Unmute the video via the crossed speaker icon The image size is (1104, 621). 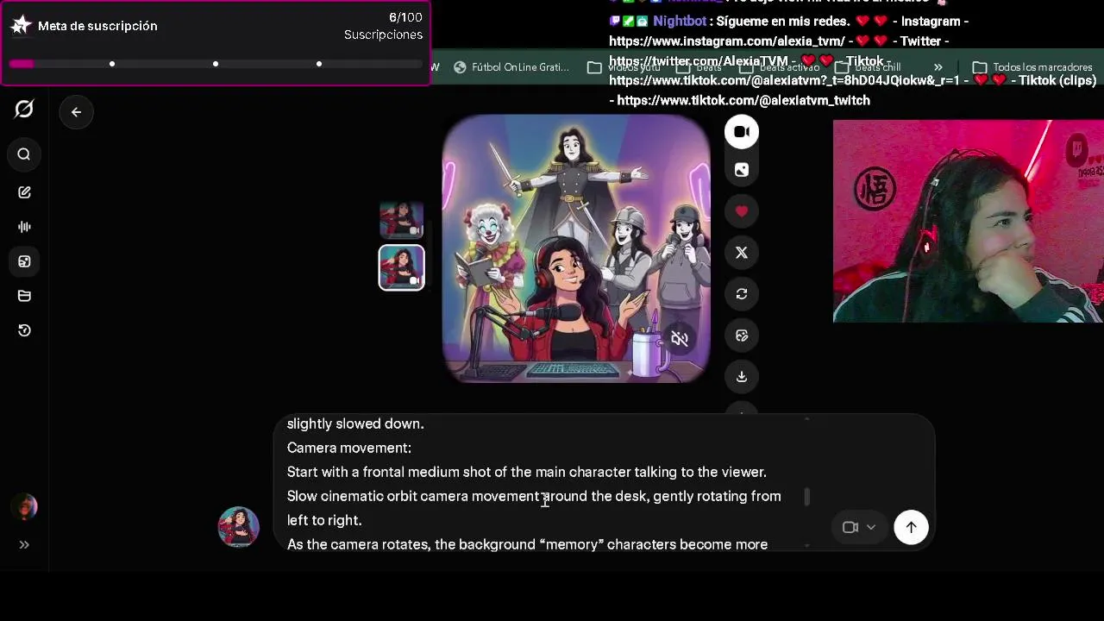pyautogui.click(x=680, y=339)
